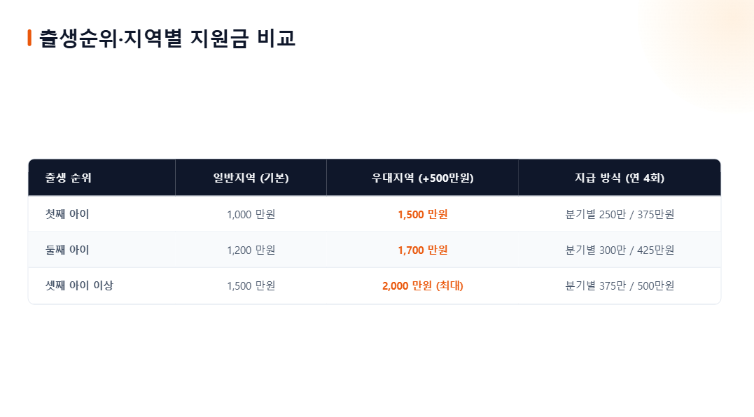Click the 1,200 만원 cell
754x417 pixels.
point(251,250)
